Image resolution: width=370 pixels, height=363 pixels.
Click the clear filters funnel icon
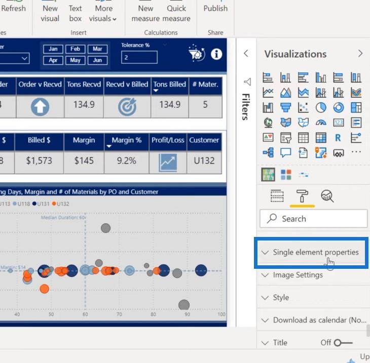pyautogui.click(x=196, y=54)
